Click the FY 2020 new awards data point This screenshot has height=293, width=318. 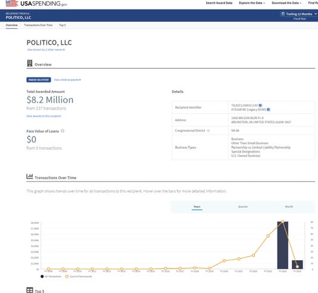click(224, 261)
